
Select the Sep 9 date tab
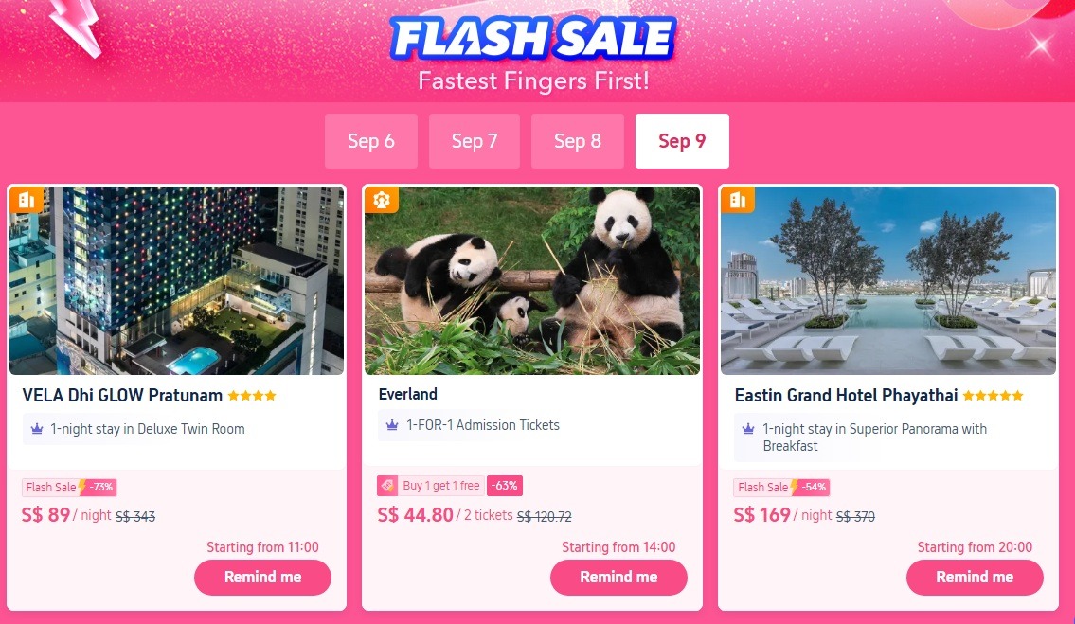pyautogui.click(x=682, y=141)
